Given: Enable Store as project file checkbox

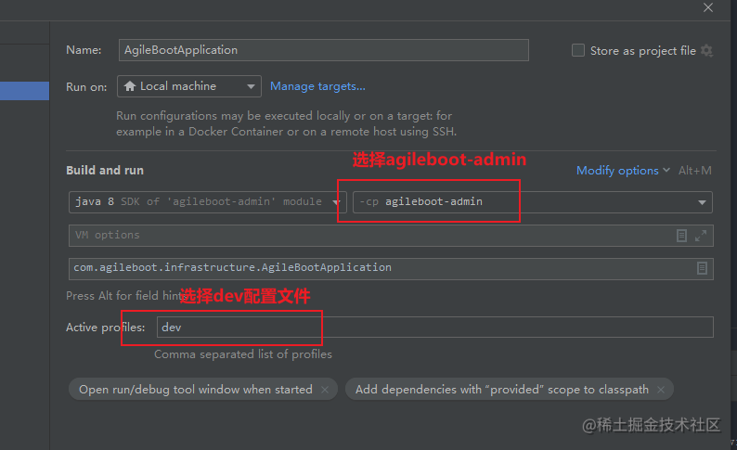Looking at the screenshot, I should click(578, 50).
